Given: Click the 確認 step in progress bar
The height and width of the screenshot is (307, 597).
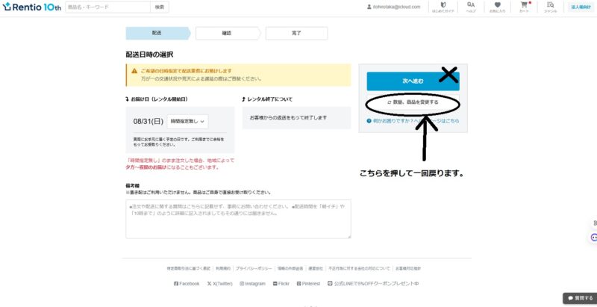Looking at the screenshot, I should [x=226, y=33].
